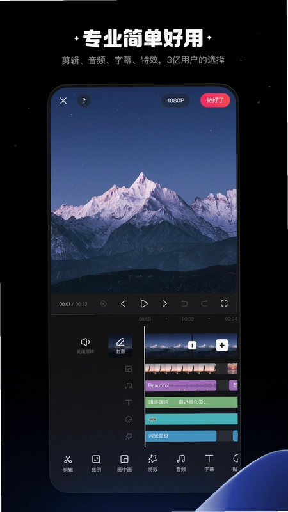Viewport: 288px width, 512px height.
Task: Select the transition marker between clips
Action: (193, 346)
